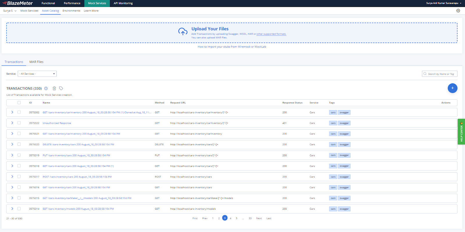Check the box for transaction 3575320
Screen dimensions: 465x232
(x=19, y=144)
